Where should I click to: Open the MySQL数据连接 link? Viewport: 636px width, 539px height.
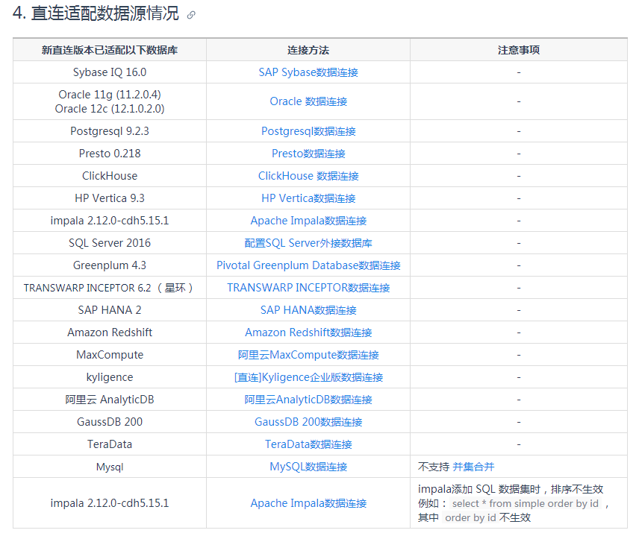coord(308,467)
